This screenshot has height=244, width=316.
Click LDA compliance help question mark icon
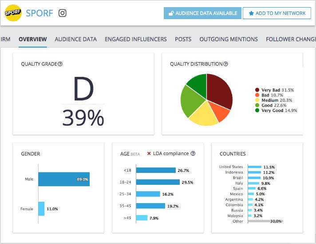(193, 154)
